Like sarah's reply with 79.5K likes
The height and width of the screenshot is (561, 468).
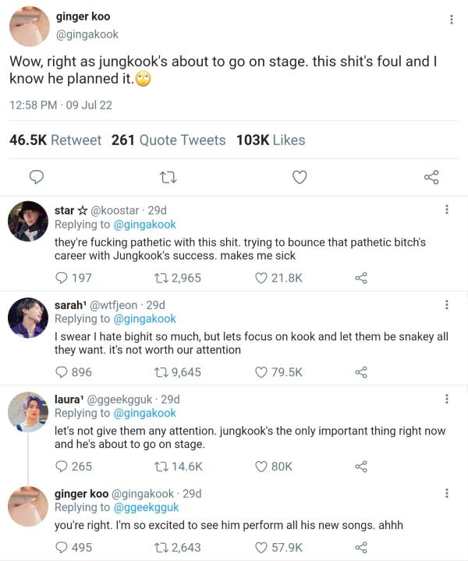click(262, 372)
